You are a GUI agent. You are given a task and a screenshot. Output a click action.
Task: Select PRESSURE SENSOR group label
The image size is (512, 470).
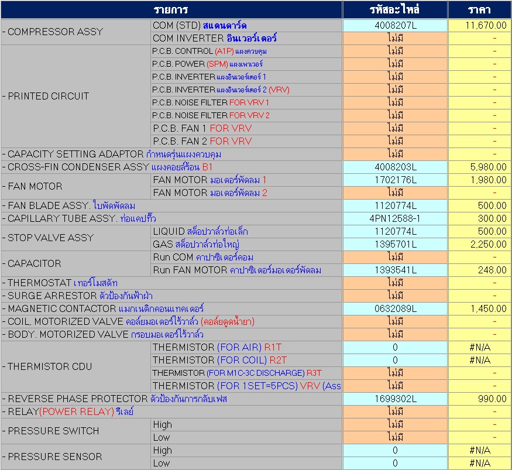[75, 457]
